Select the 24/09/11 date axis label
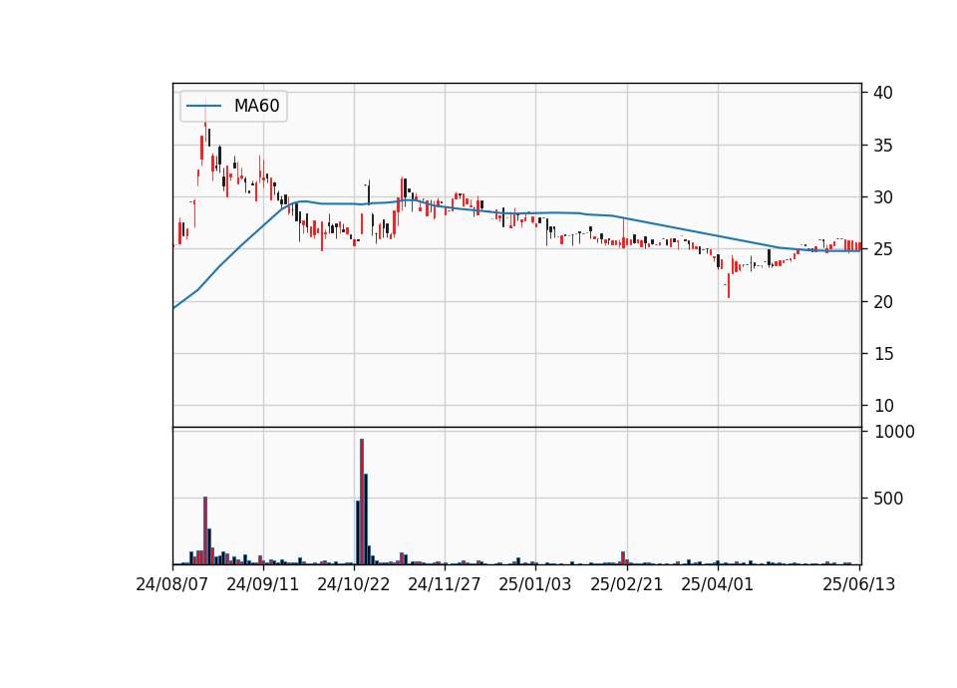Viewport: 957px width, 688px height. (x=263, y=584)
